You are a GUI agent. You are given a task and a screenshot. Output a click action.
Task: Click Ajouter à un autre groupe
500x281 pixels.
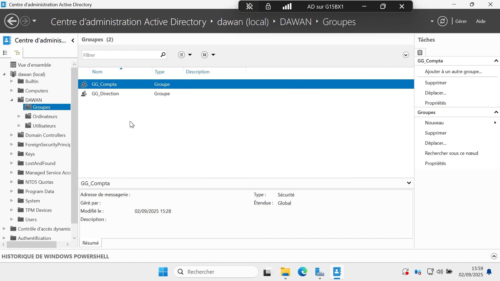[x=453, y=72]
